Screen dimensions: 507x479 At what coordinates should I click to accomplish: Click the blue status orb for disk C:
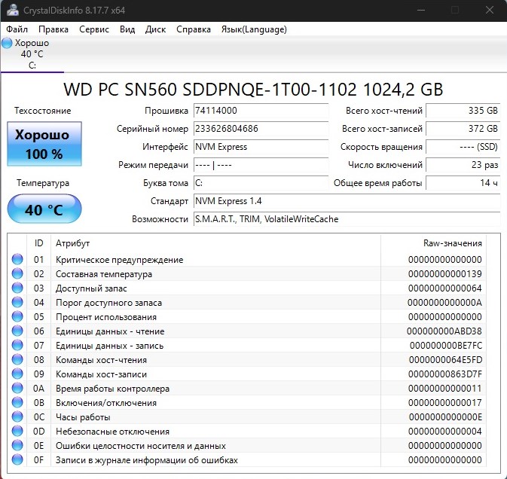tap(8, 43)
